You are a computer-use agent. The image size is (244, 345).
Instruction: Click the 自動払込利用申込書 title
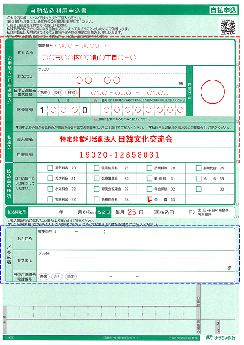[x=58, y=11]
